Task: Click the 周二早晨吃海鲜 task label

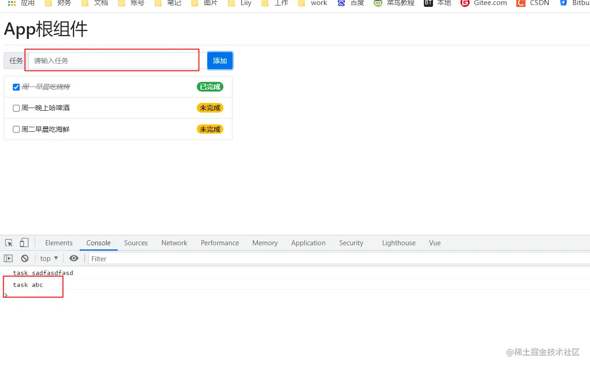Action: coord(45,130)
